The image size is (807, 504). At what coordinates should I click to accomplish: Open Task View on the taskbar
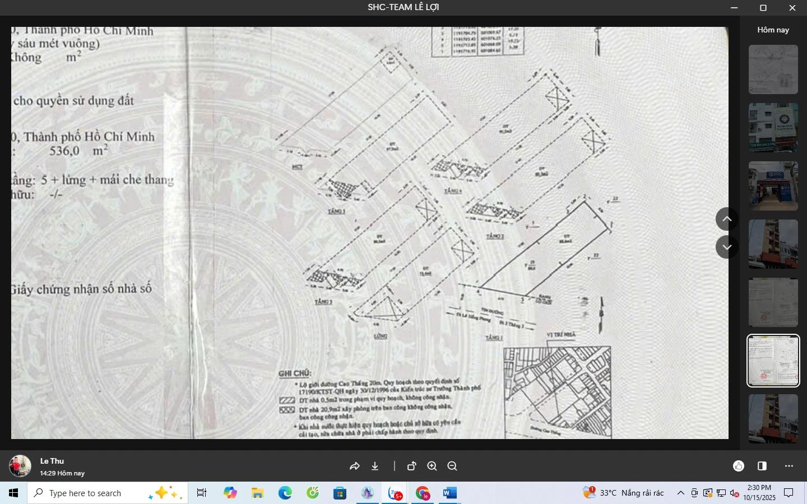coord(201,493)
